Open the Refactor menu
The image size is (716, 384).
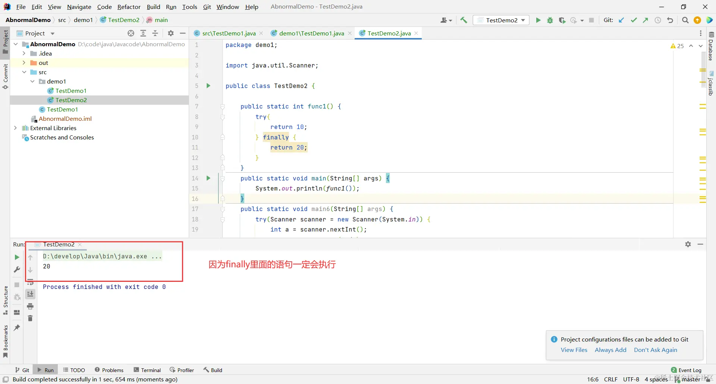pos(129,7)
